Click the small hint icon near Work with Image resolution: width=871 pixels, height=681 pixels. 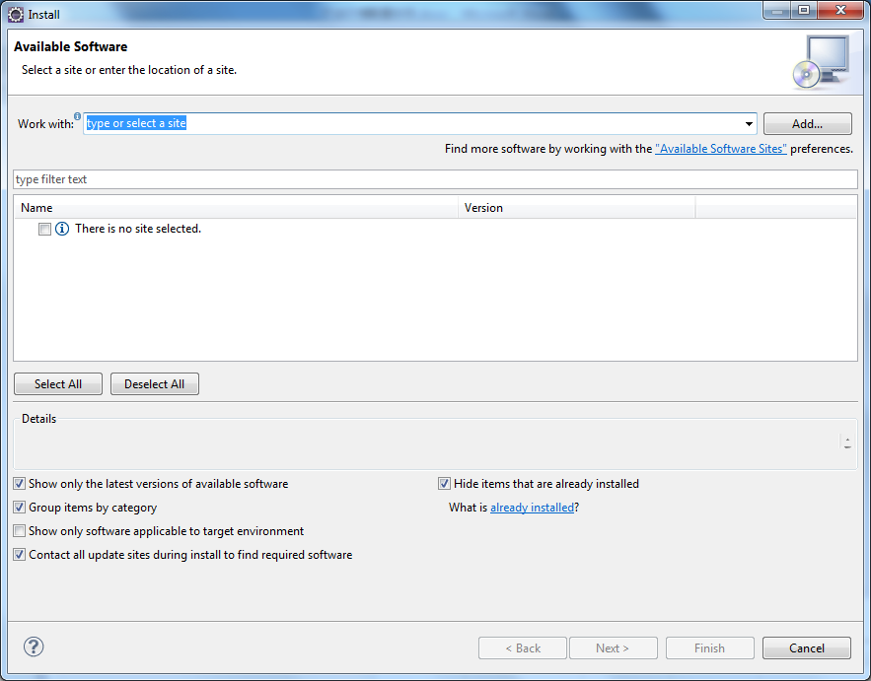coord(77,116)
